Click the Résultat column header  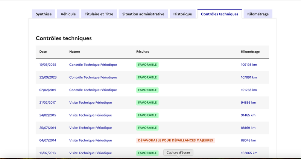click(x=143, y=51)
